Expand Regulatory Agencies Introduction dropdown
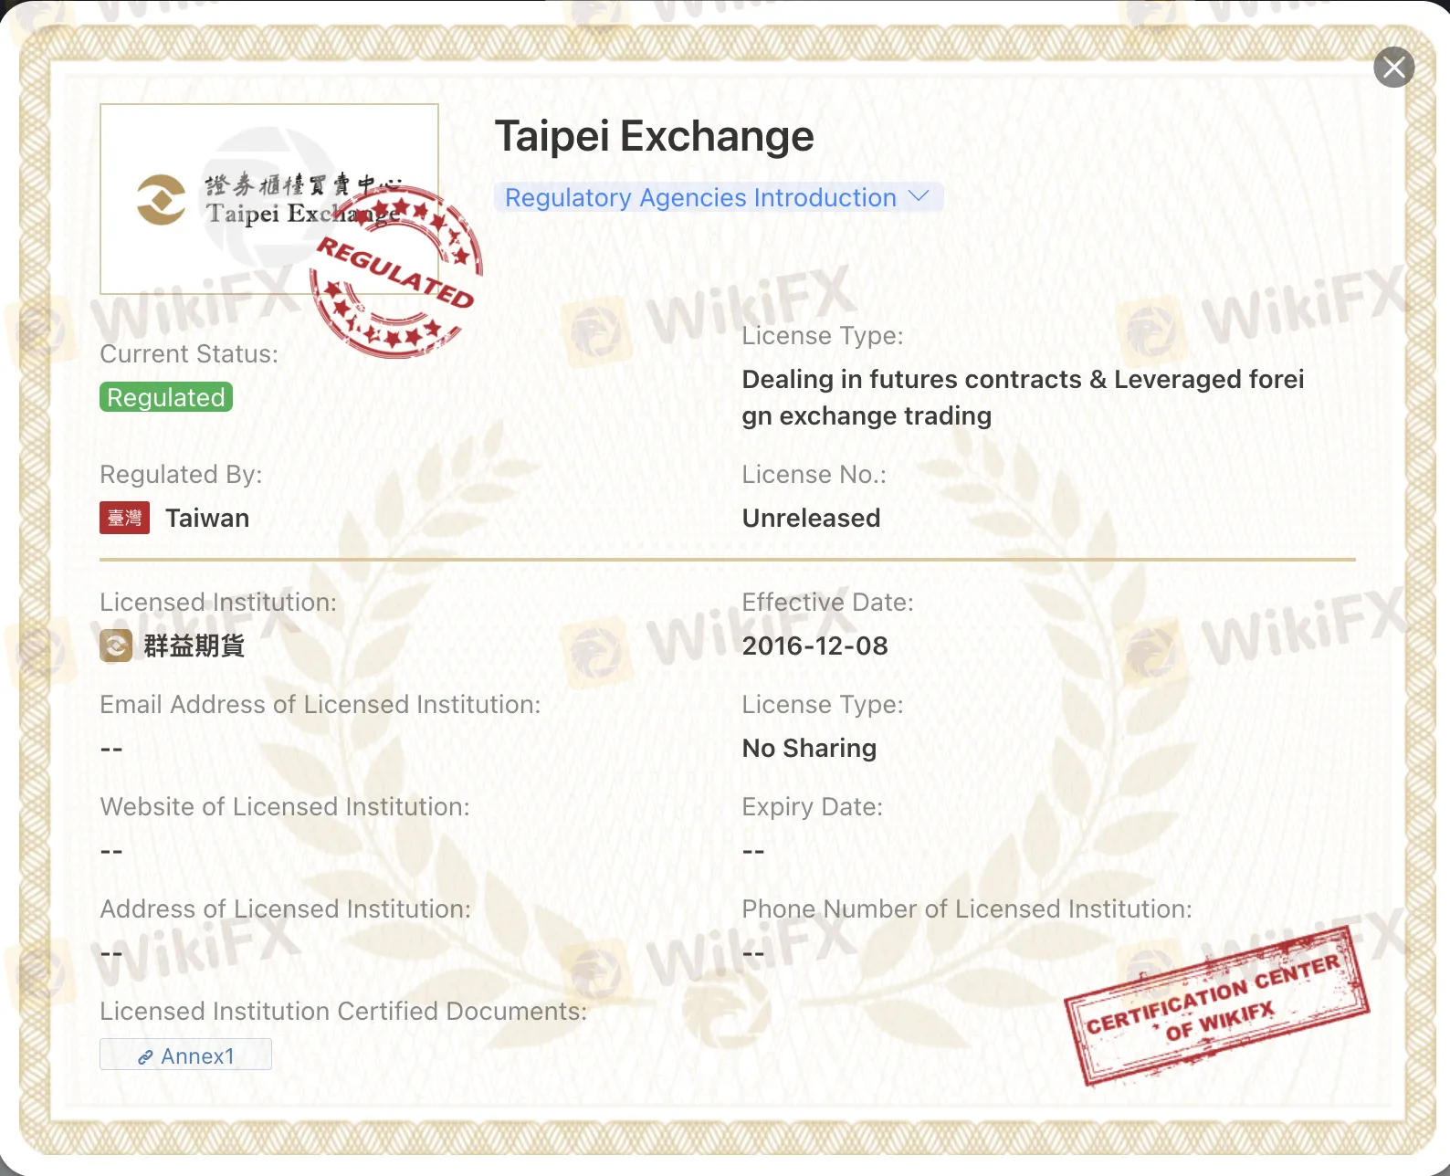The width and height of the screenshot is (1450, 1176). click(719, 197)
